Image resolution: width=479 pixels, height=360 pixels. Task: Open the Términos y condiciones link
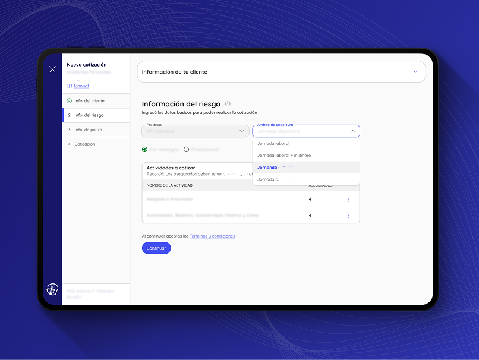[x=212, y=236]
